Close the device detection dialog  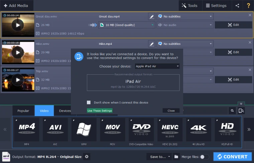click(171, 110)
